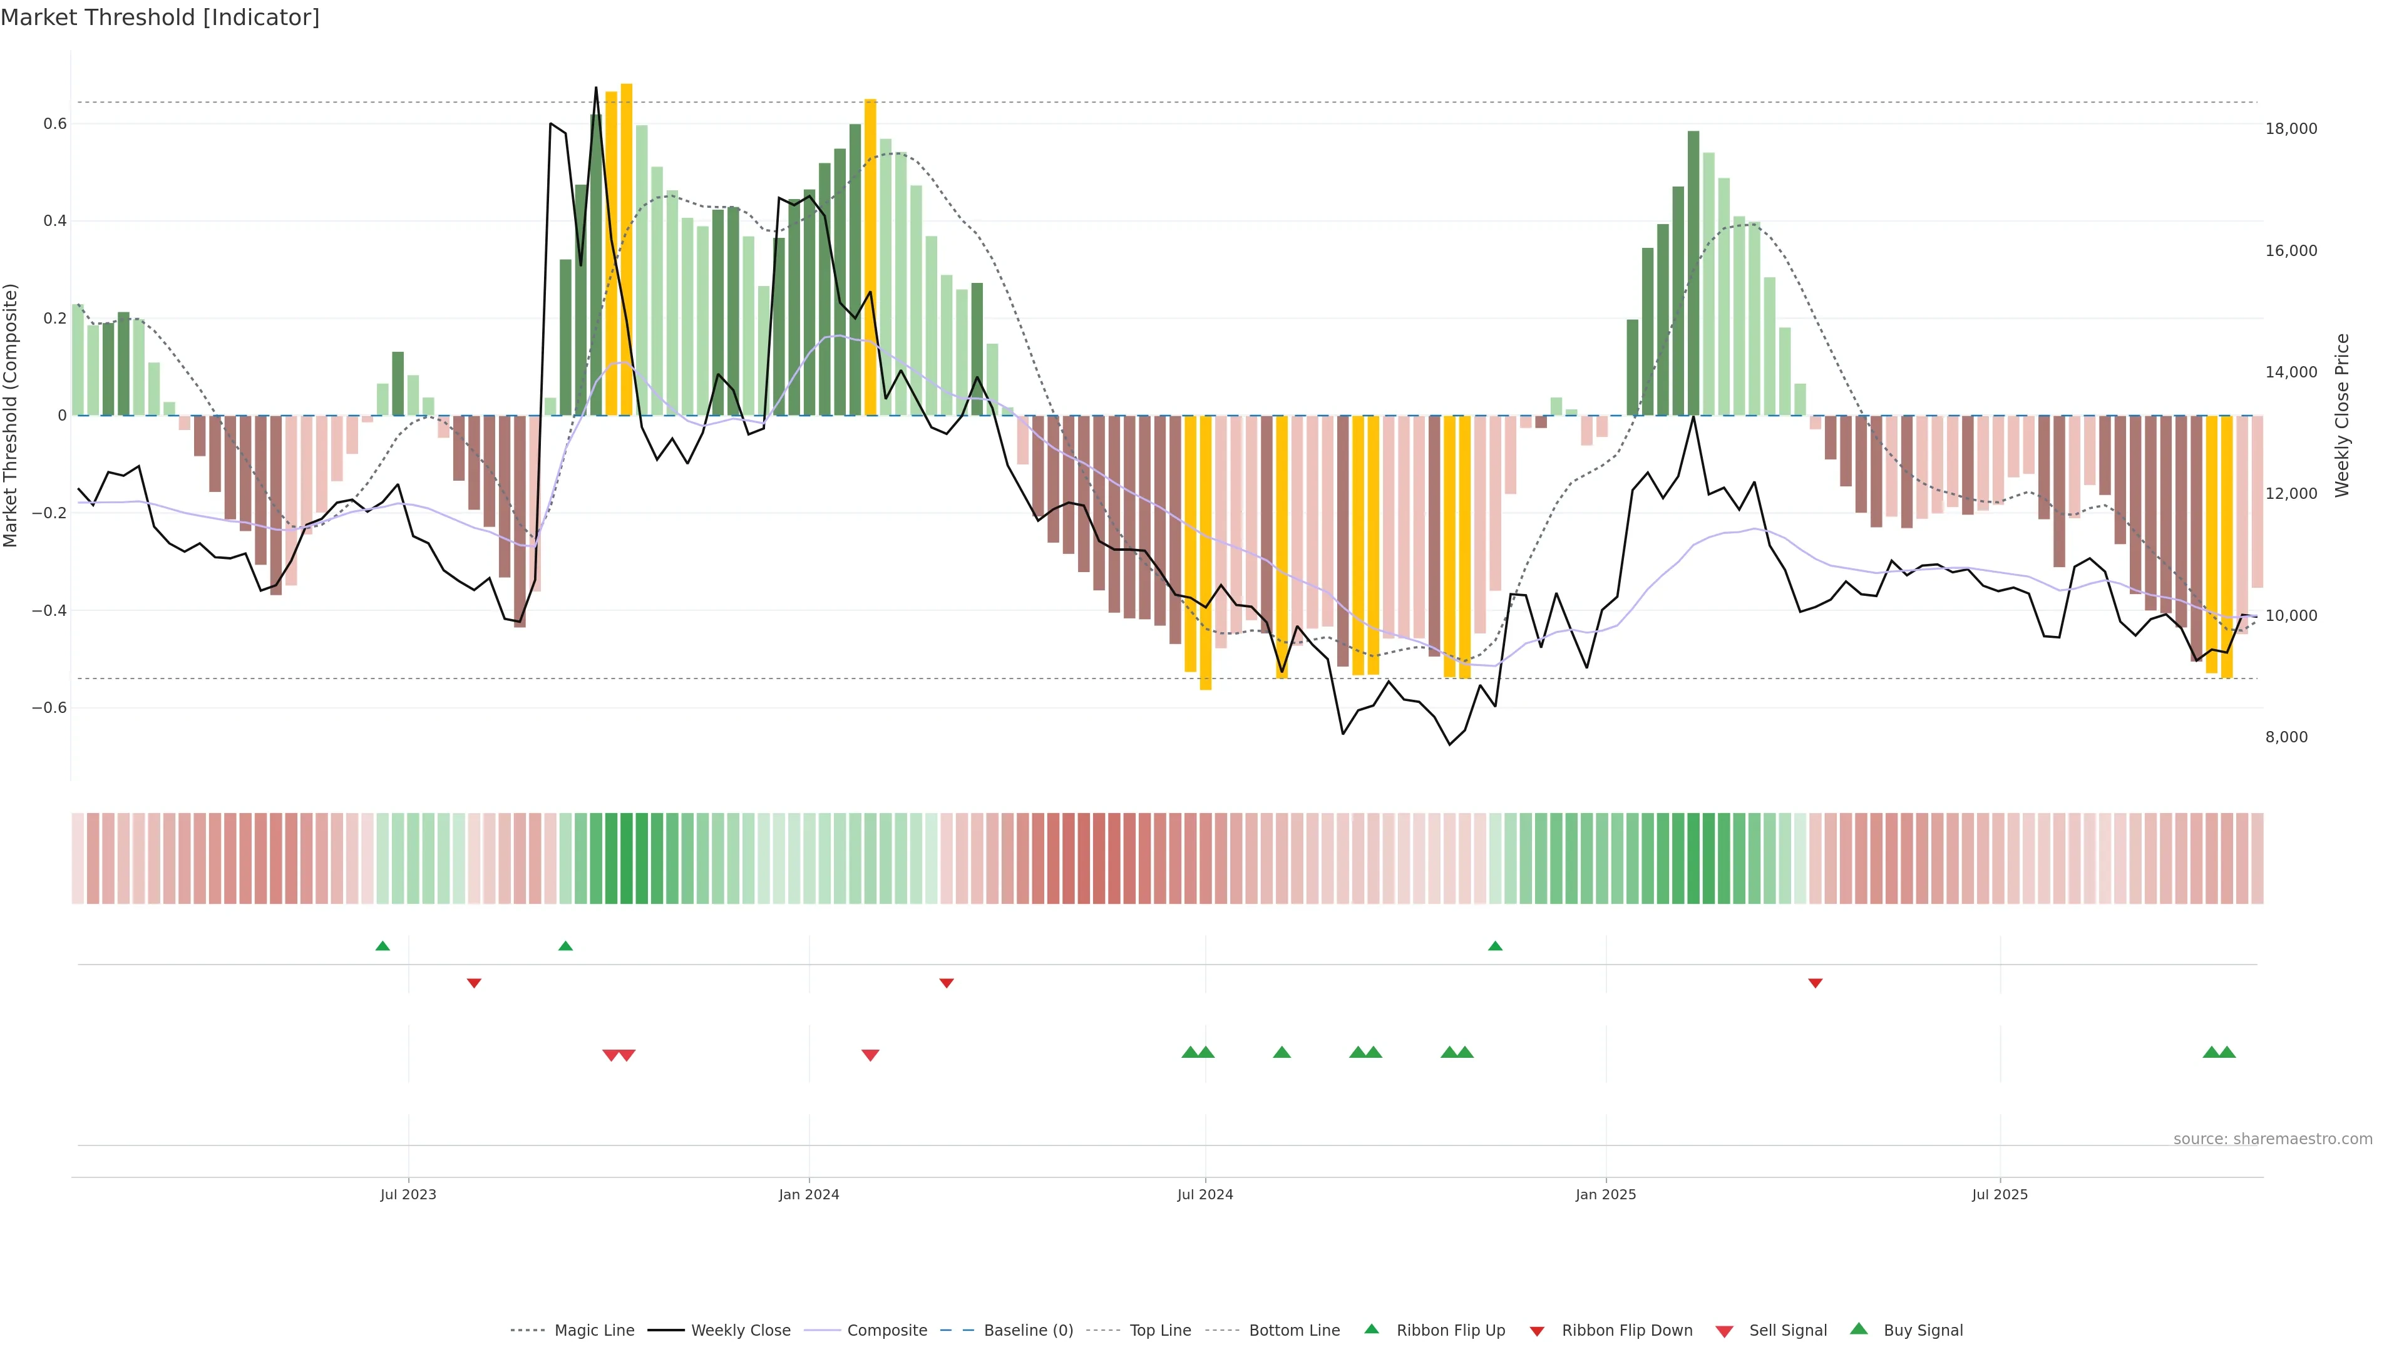This screenshot has height=1352, width=2404.
Task: Click the green flip-up marker before Jan 2025
Action: coord(1495,946)
